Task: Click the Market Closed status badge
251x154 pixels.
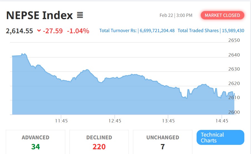Action: tap(222, 15)
